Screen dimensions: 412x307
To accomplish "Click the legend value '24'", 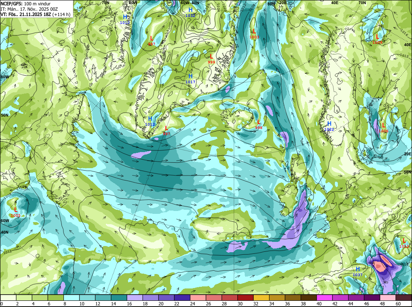I will point(192,304).
